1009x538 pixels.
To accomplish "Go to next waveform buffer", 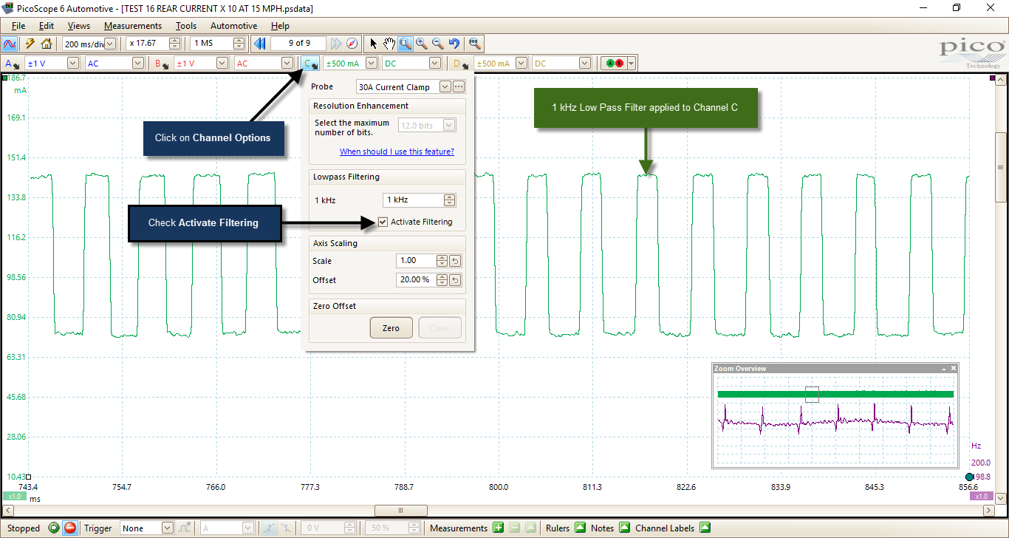I will tap(336, 44).
